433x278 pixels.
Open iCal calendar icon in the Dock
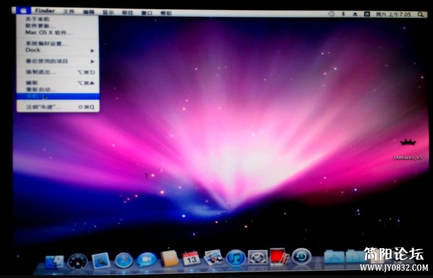tap(191, 259)
